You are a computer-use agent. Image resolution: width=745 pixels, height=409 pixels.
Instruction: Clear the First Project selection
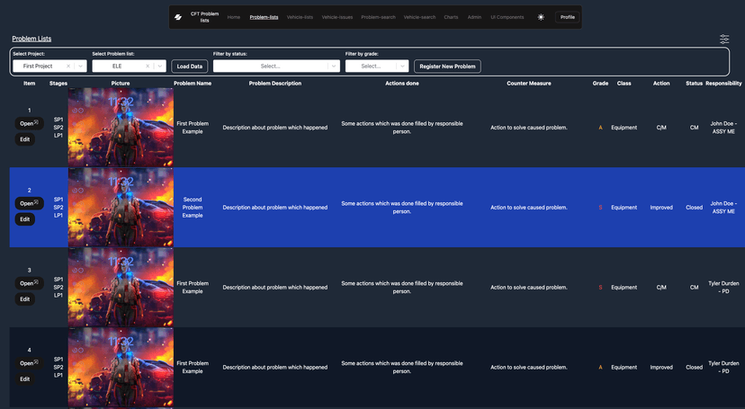coord(68,66)
